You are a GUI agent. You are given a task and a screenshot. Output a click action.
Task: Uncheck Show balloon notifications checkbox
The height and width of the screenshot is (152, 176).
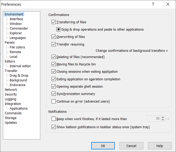(x=54, y=127)
